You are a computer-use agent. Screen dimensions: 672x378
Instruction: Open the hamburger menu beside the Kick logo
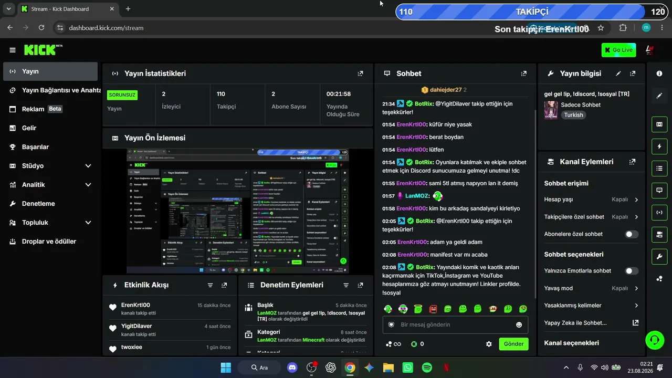[13, 50]
